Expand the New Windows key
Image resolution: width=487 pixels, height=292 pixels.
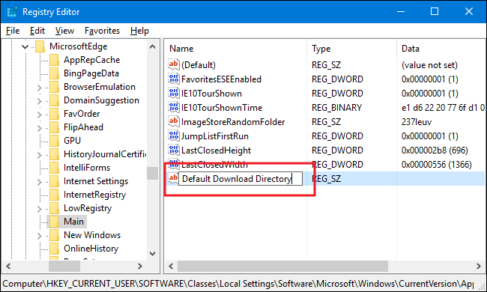tap(39, 236)
